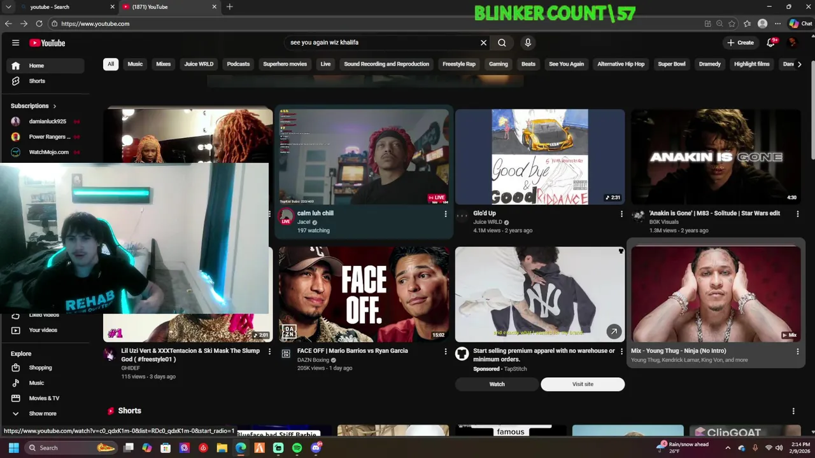This screenshot has height=458, width=815.
Task: Run search with the magnifier button
Action: pyautogui.click(x=502, y=43)
